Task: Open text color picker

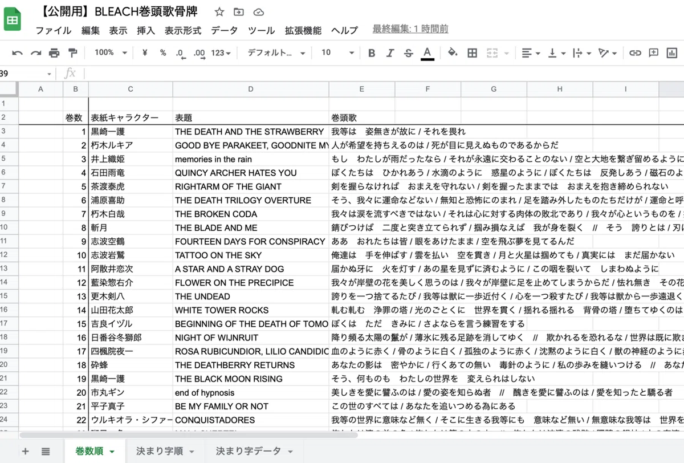Action: coord(427,53)
